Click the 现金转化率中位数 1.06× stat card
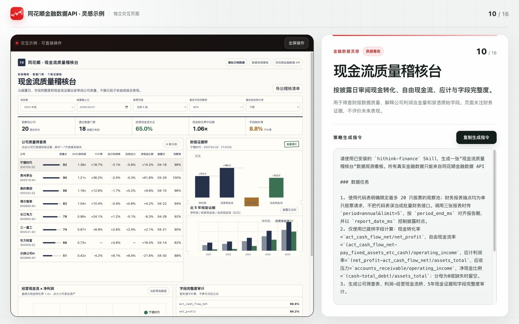Image resolution: width=519 pixels, height=324 pixels. (x=217, y=126)
